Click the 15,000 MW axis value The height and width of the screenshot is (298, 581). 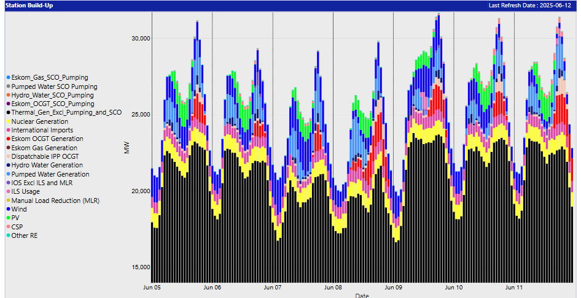click(x=141, y=267)
